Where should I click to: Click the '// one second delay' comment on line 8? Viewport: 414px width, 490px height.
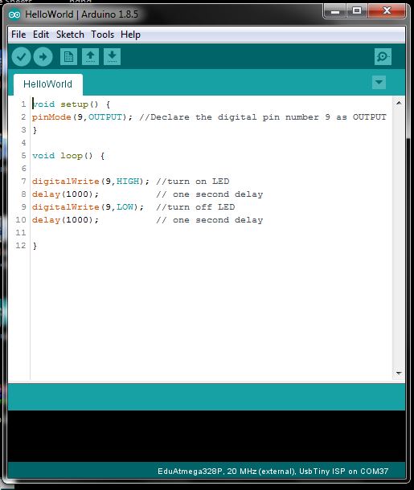coord(210,194)
